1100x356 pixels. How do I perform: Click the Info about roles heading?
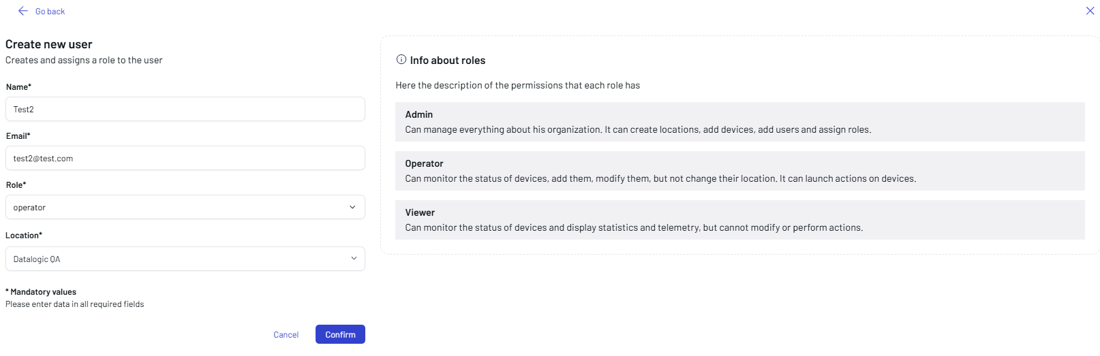pyautogui.click(x=448, y=61)
